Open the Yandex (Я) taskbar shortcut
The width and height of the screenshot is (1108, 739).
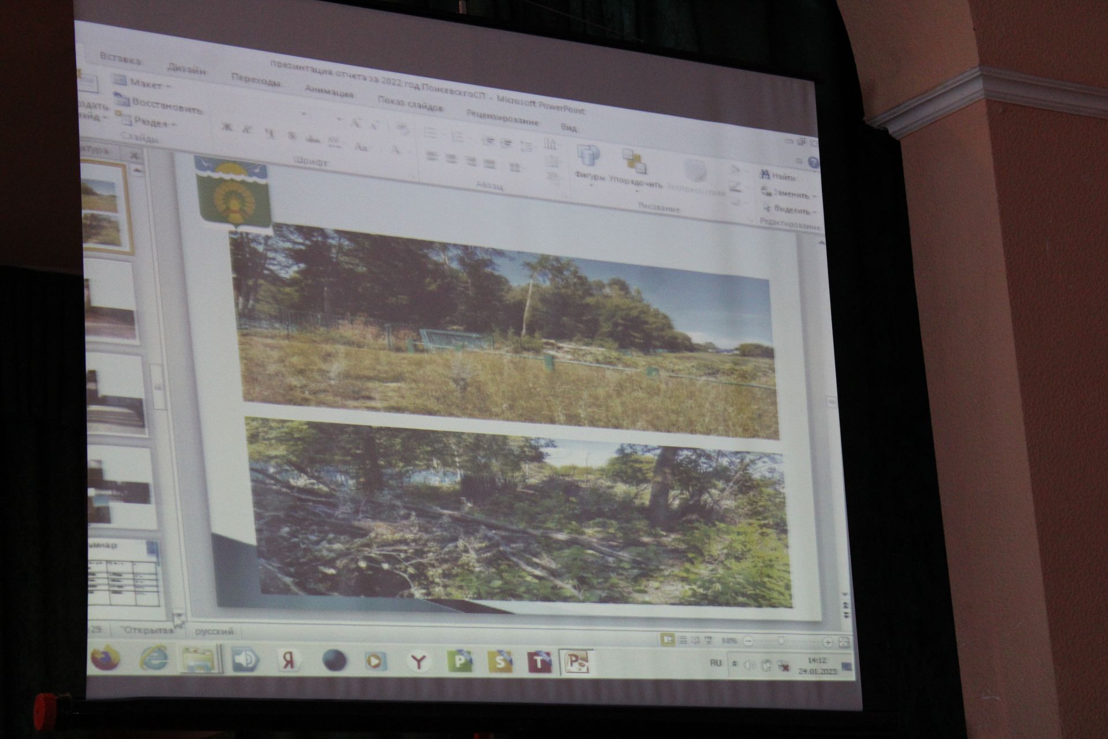(289, 660)
